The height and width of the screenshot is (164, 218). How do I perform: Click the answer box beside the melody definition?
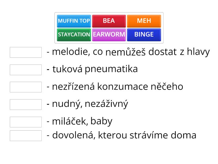coord(25,52)
